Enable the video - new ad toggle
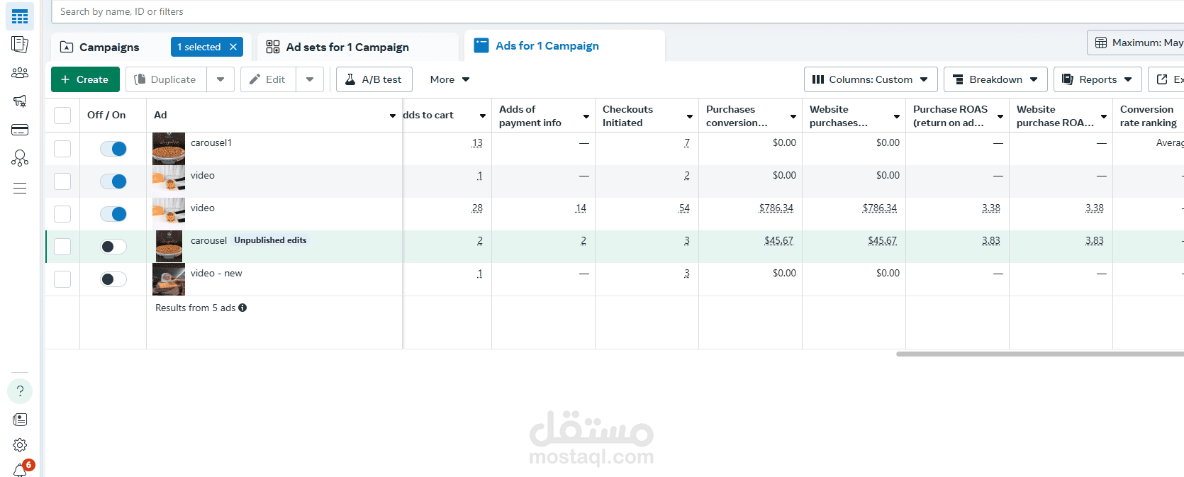 click(x=113, y=279)
